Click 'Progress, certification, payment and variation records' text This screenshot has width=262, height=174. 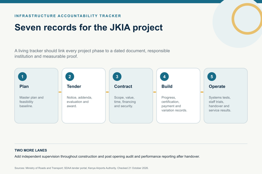point(174,104)
